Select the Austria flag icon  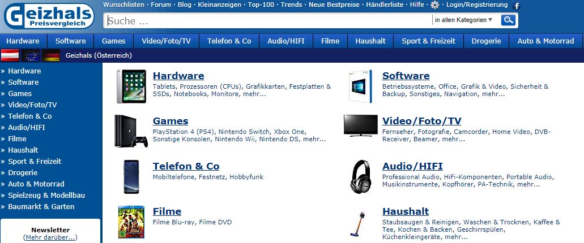tap(10, 55)
